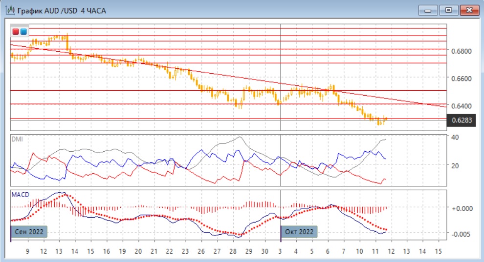
Task: Click the Окт 2022 month marker
Action: [299, 231]
